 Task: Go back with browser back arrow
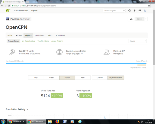click(2, 6)
